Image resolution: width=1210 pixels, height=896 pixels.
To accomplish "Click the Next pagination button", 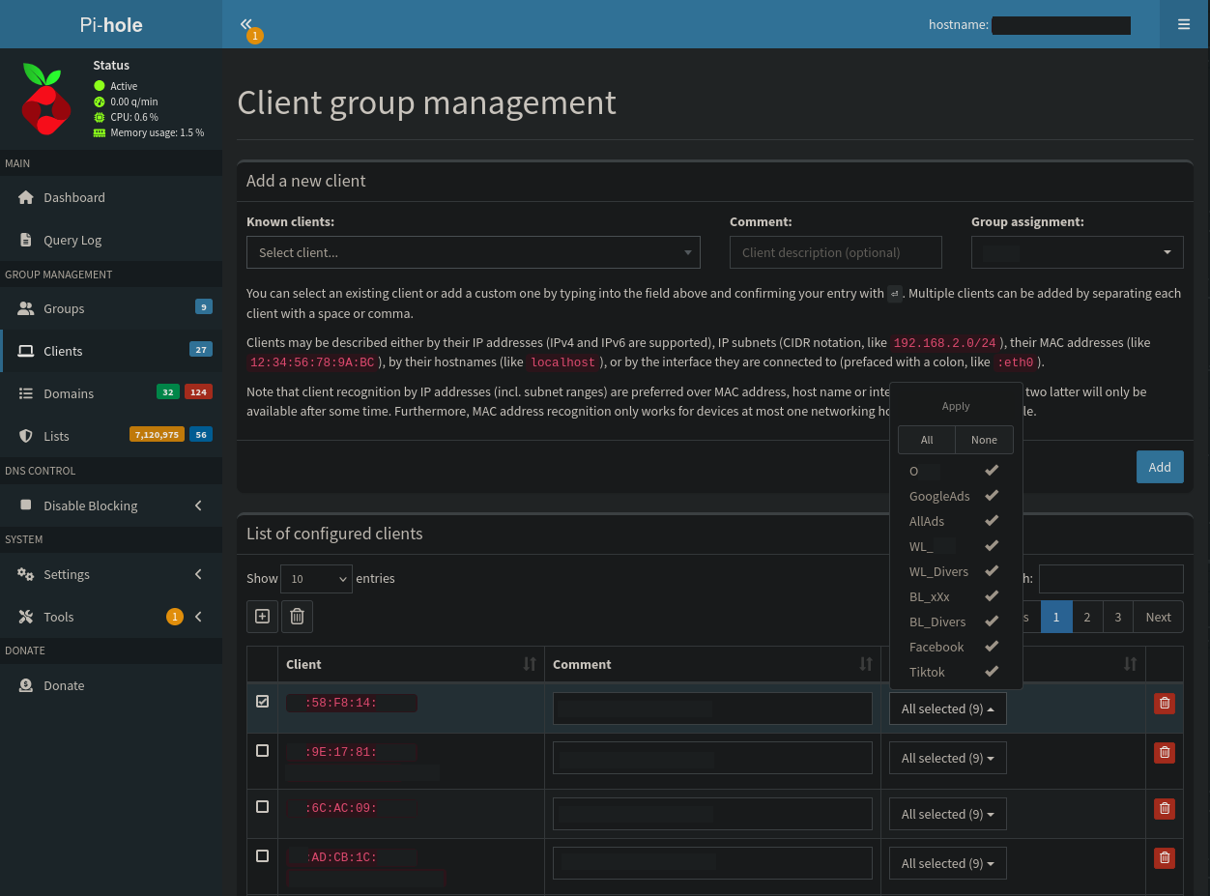I will (1158, 617).
